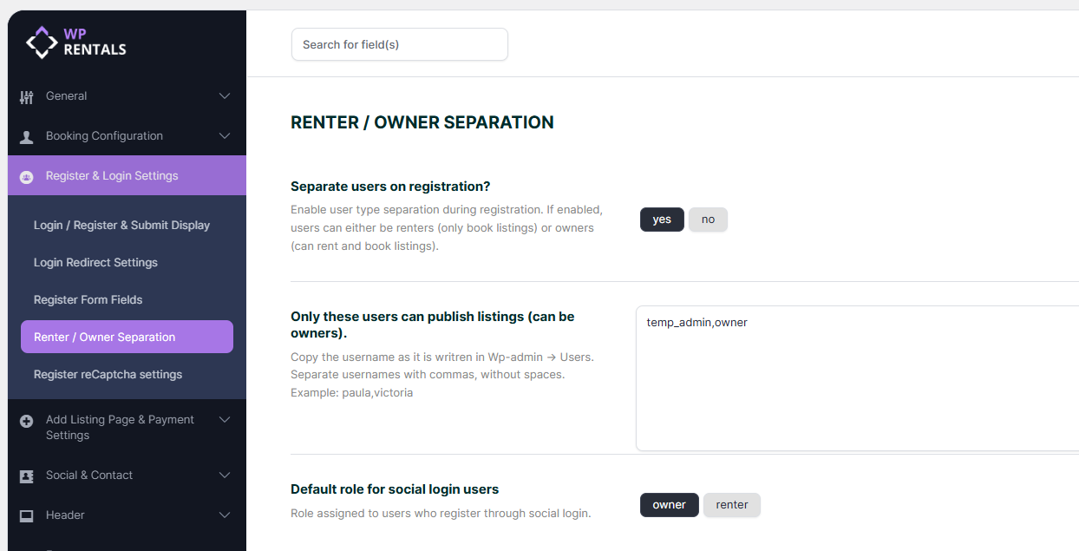Expand the Booking Configuration chevron

[x=225, y=136]
